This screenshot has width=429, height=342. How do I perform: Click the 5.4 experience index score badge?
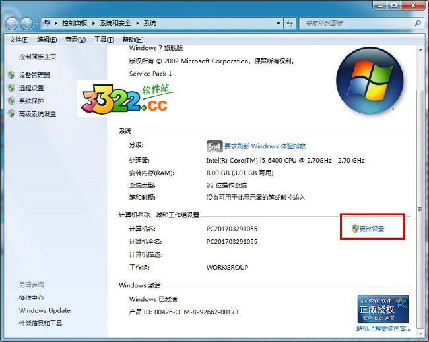tap(214, 146)
